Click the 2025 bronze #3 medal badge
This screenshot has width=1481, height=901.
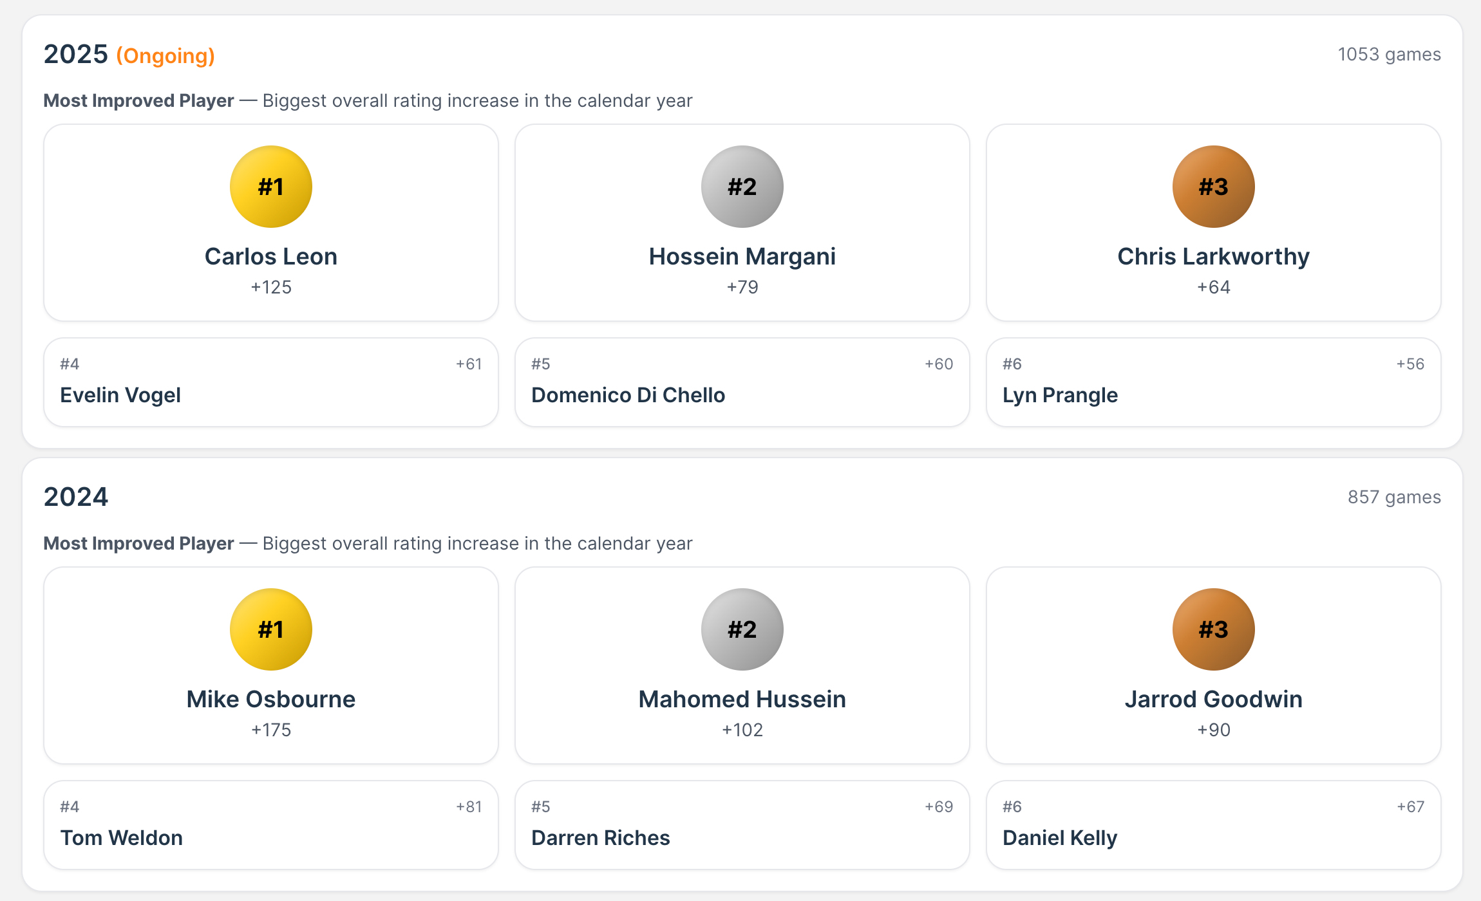(x=1214, y=187)
